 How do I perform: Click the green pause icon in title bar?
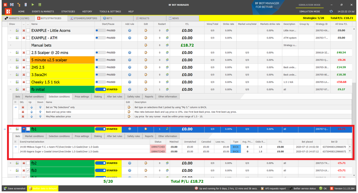coord(40,5)
